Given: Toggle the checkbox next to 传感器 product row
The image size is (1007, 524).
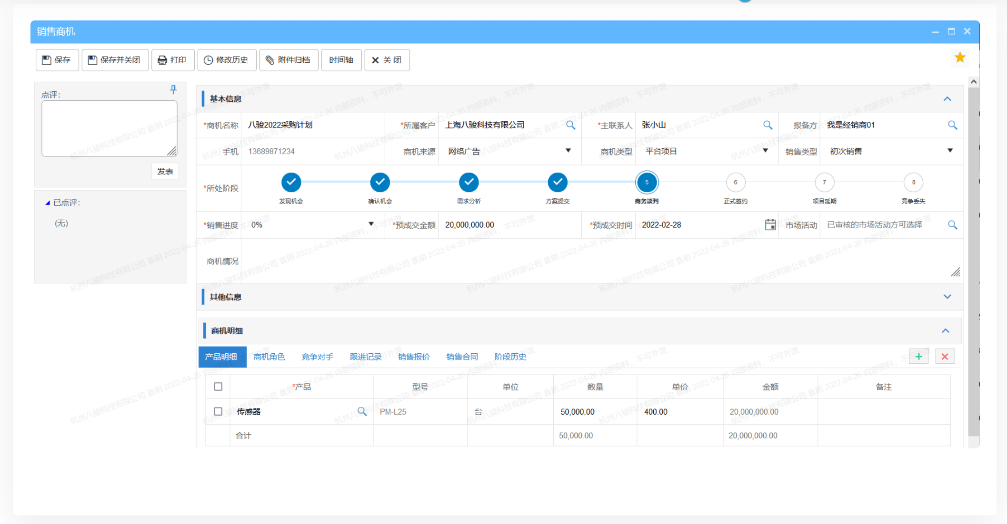Looking at the screenshot, I should point(218,411).
